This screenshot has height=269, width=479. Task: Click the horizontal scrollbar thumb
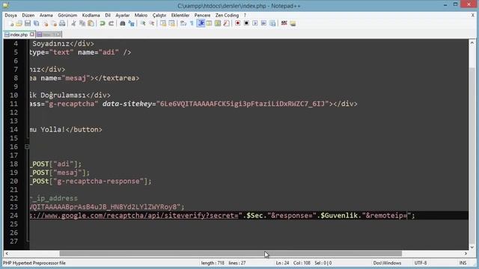231,253
